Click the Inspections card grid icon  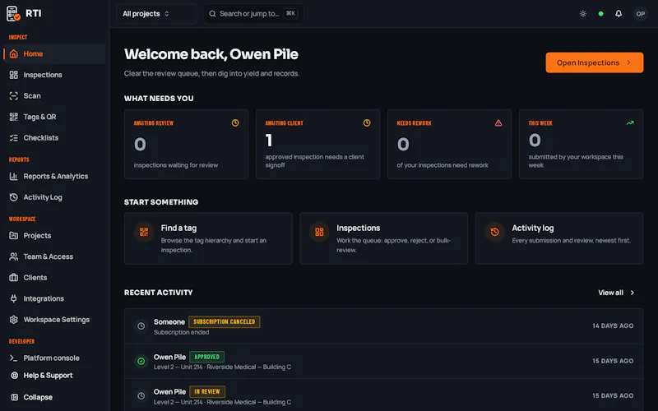319,232
